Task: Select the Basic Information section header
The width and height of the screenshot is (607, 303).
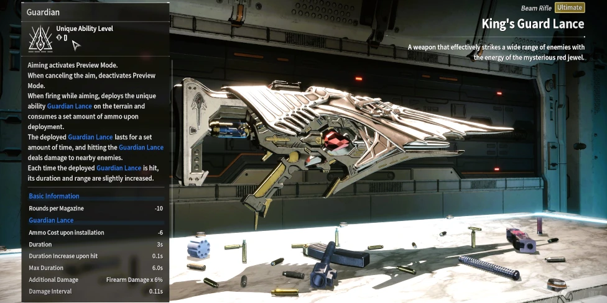Action: [54, 196]
